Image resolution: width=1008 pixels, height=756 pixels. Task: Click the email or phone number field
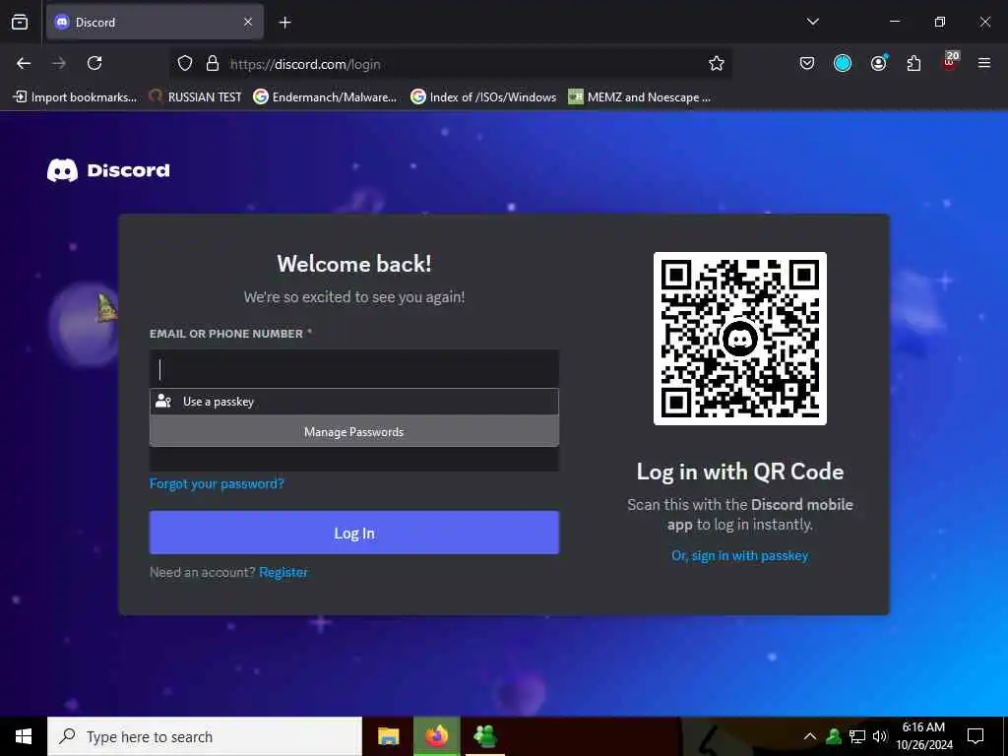pos(354,369)
